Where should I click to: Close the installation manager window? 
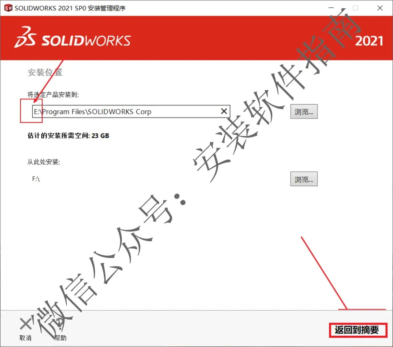tap(380, 8)
